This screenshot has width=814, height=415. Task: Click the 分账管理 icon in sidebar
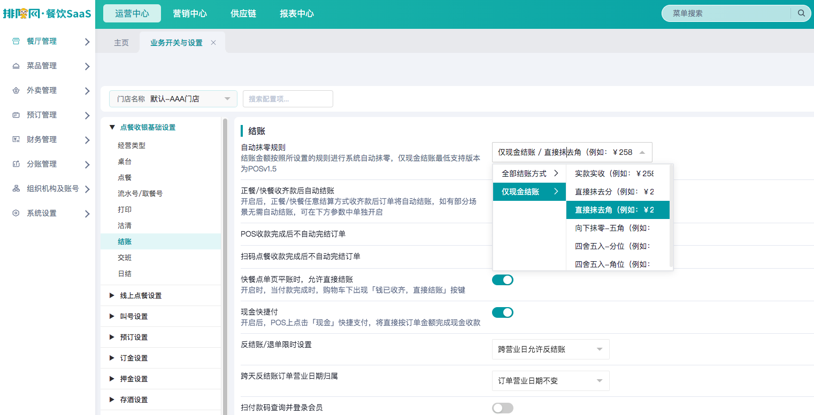click(16, 164)
